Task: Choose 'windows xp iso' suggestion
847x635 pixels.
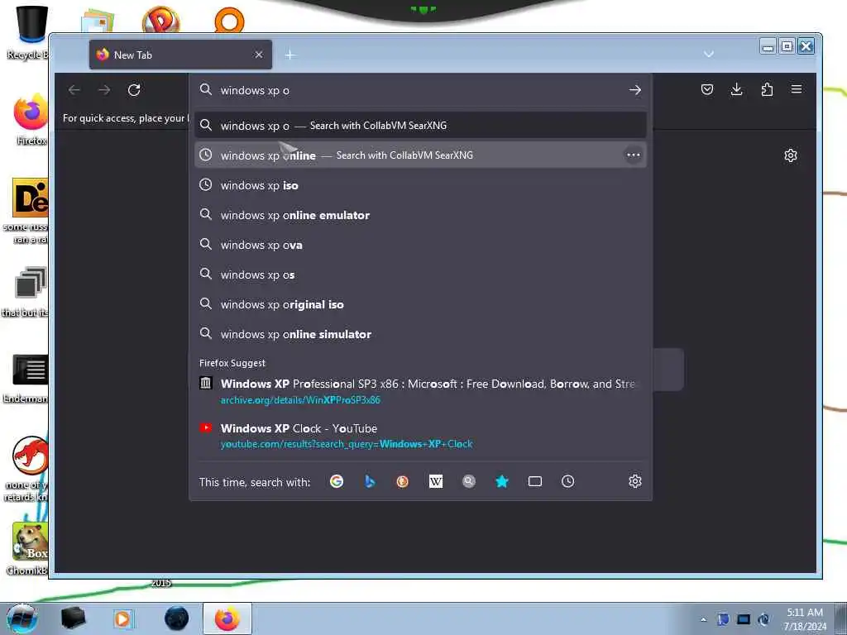Action: click(420, 185)
